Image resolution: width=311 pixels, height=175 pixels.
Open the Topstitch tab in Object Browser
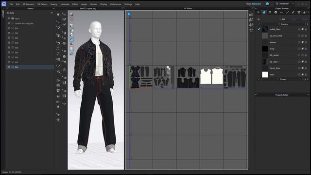(287, 12)
